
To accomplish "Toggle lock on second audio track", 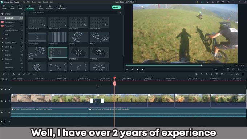I will click(x=5, y=122).
